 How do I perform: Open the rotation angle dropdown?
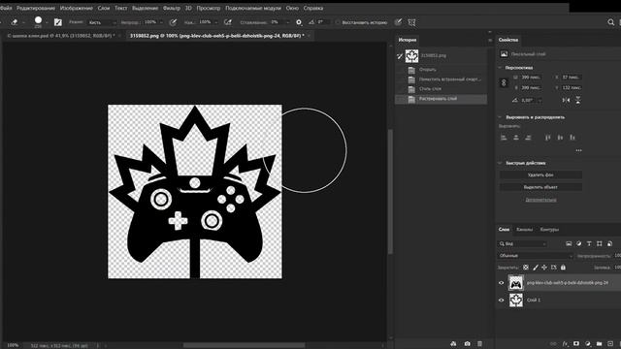[539, 101]
